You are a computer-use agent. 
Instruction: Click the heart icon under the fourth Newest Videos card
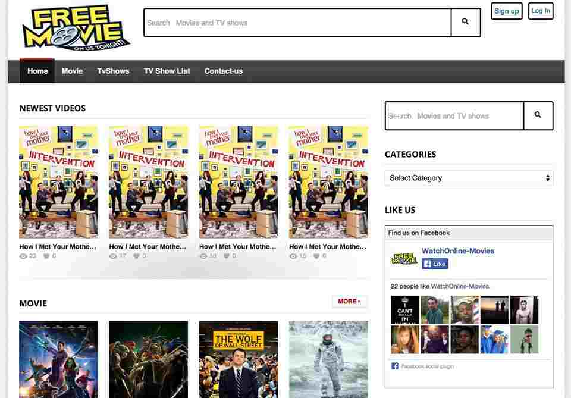[316, 256]
